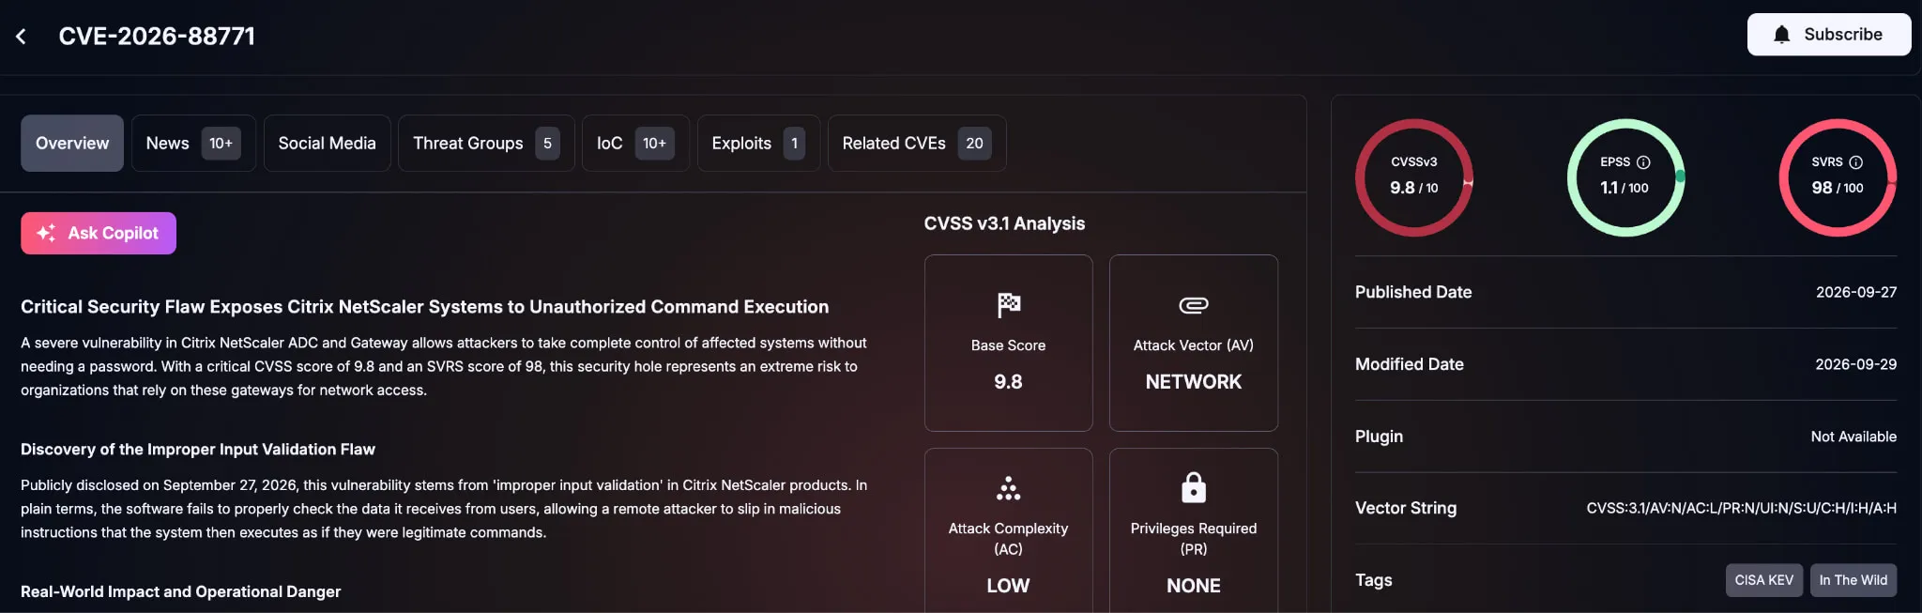The image size is (1922, 613).
Task: View the Related CVEs tab
Action: pos(917,144)
